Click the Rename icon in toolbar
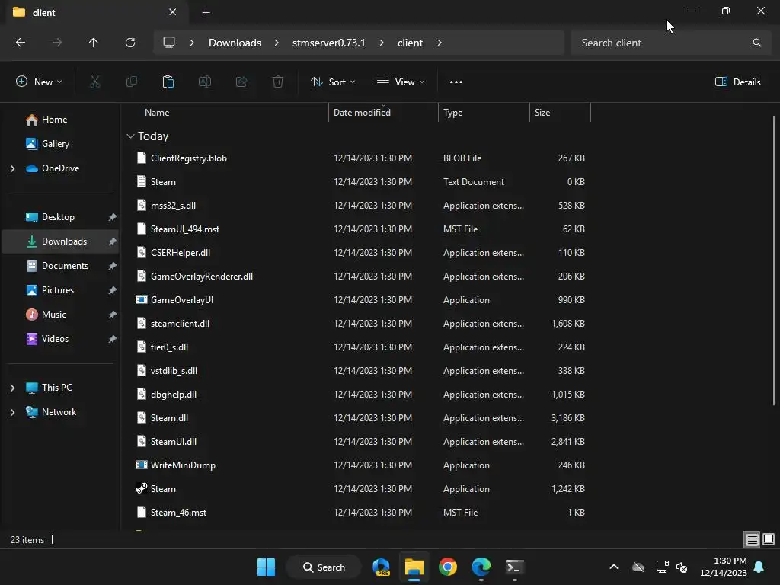This screenshot has width=780, height=585. [205, 82]
